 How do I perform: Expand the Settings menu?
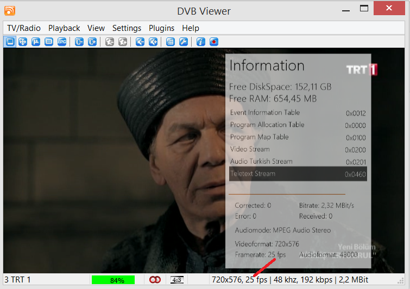[127, 28]
